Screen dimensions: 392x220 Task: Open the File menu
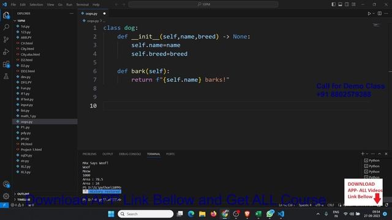(x=13, y=4)
